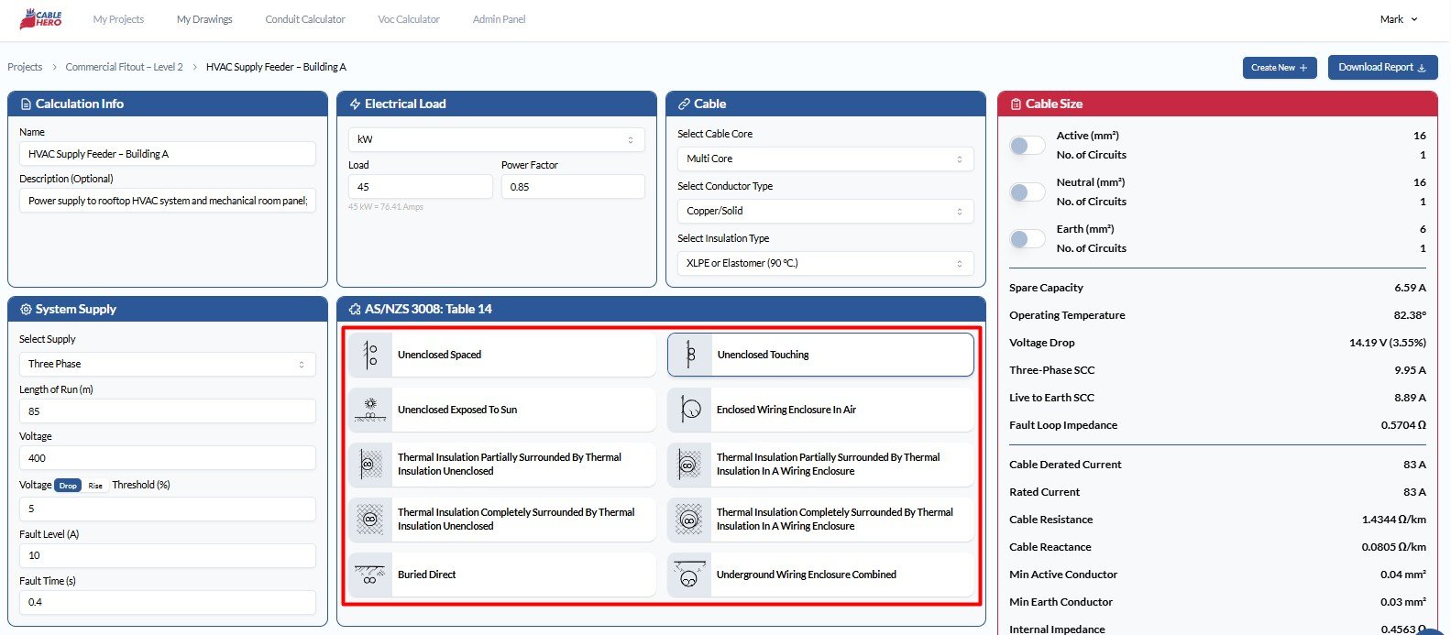
Task: Open My Drawings in top navigation
Action: coord(204,19)
